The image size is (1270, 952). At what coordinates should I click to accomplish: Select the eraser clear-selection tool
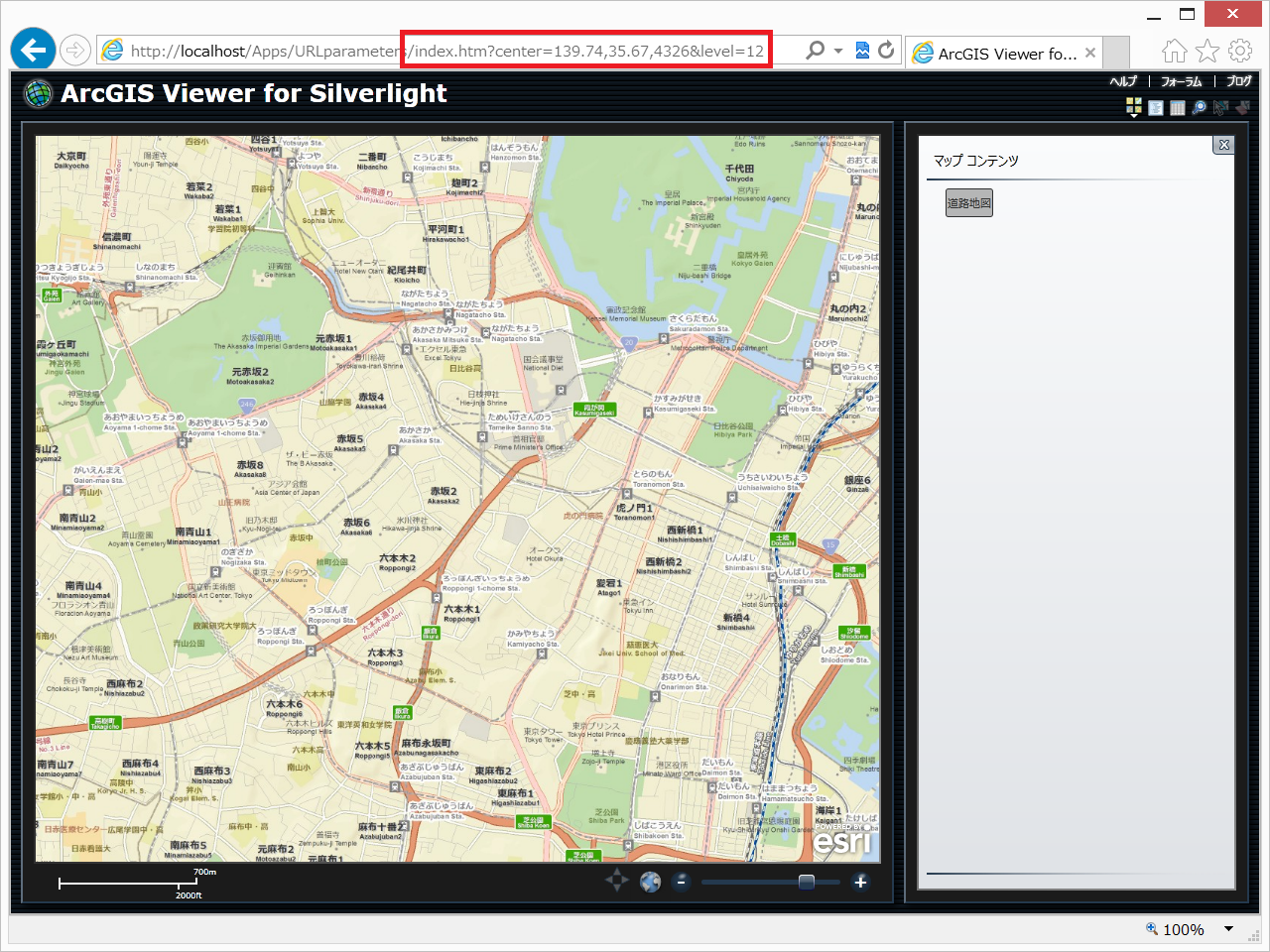1242,108
